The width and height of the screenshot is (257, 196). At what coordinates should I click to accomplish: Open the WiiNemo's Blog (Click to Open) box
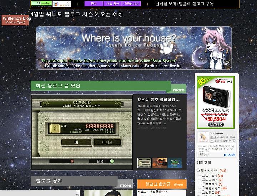point(15,20)
